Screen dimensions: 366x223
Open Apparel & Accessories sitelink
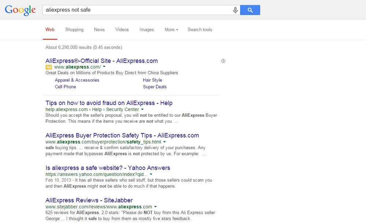(77, 80)
